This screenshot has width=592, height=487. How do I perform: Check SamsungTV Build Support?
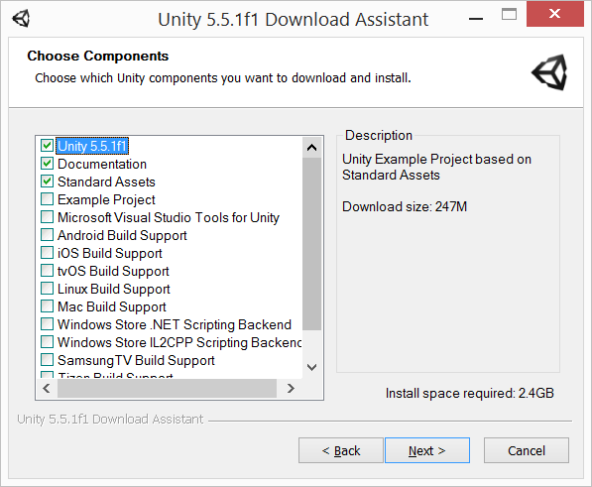click(x=47, y=360)
